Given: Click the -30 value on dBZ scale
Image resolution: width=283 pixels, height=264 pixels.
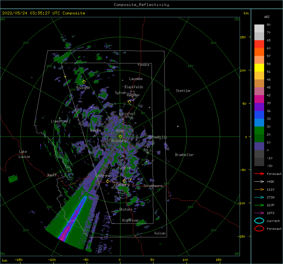Looking at the screenshot, I should 269,166.
